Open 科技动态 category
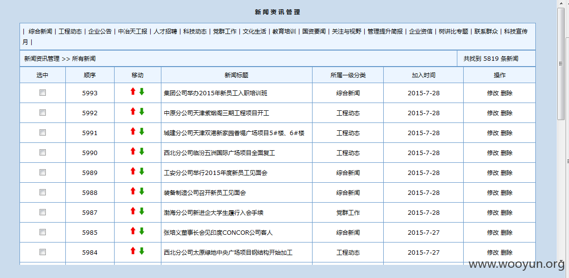 click(195, 32)
